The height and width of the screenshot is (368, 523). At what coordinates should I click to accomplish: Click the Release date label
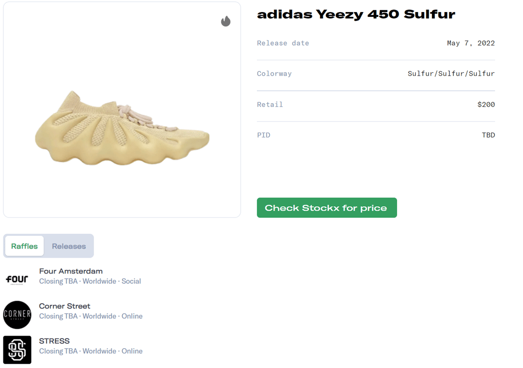283,43
